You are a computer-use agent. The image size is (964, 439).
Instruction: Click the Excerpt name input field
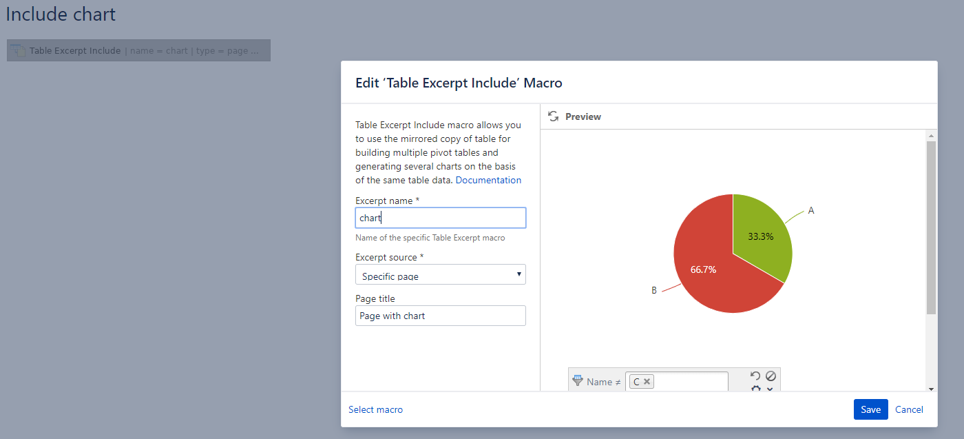pos(440,218)
